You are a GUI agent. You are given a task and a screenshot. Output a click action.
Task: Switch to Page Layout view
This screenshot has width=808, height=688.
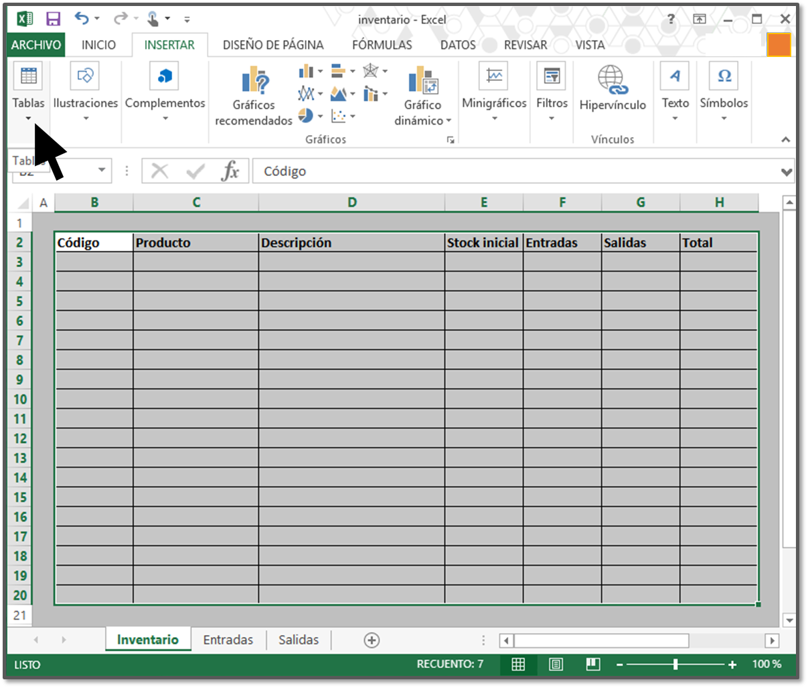pyautogui.click(x=555, y=665)
